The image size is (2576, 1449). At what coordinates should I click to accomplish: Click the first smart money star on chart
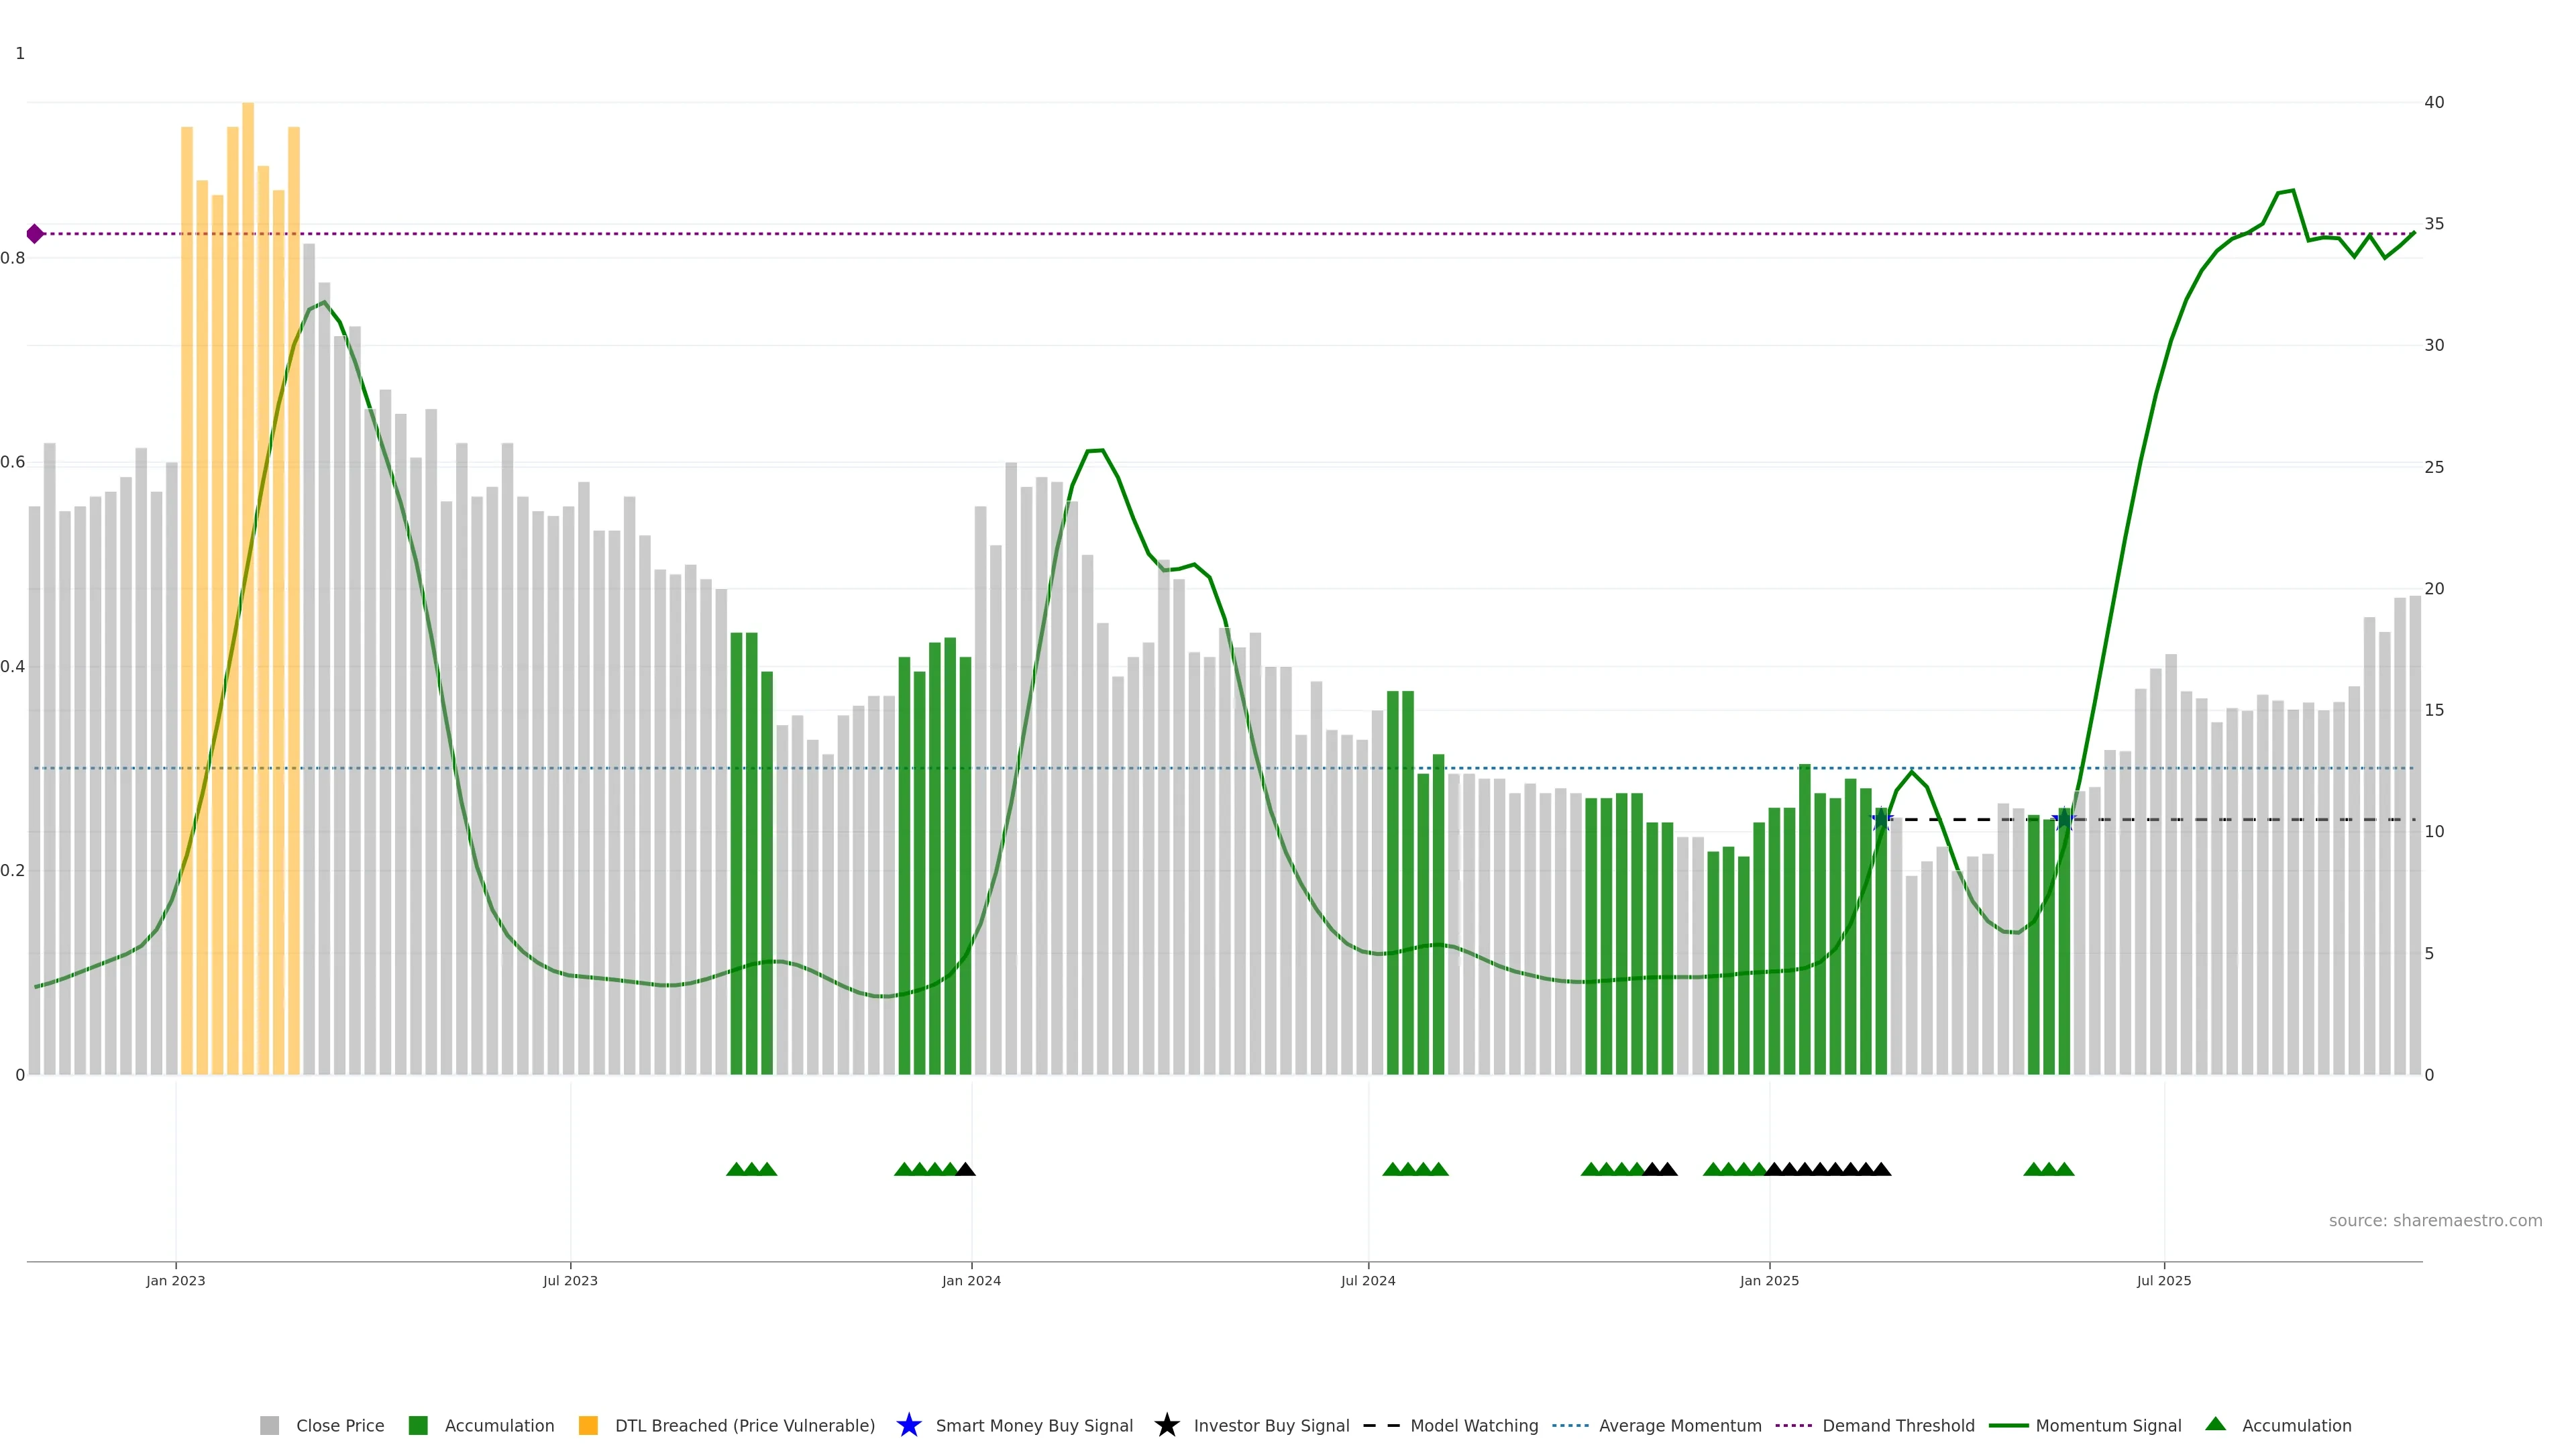pos(1881,820)
